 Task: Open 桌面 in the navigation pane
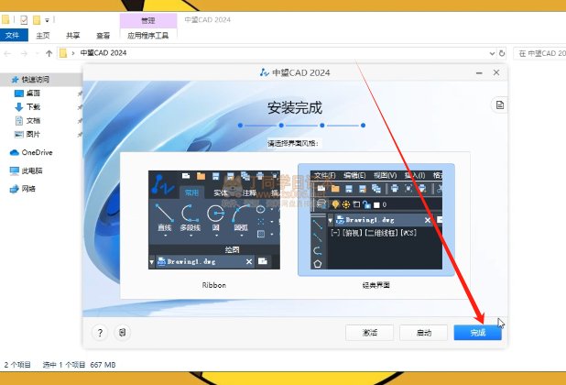(x=33, y=93)
